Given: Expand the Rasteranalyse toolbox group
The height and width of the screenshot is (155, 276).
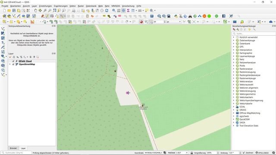Looking at the screenshot, I should click(234, 69).
